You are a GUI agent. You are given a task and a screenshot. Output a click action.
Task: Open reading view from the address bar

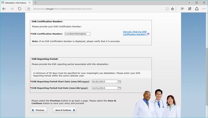pyautogui.click(x=167, y=9)
